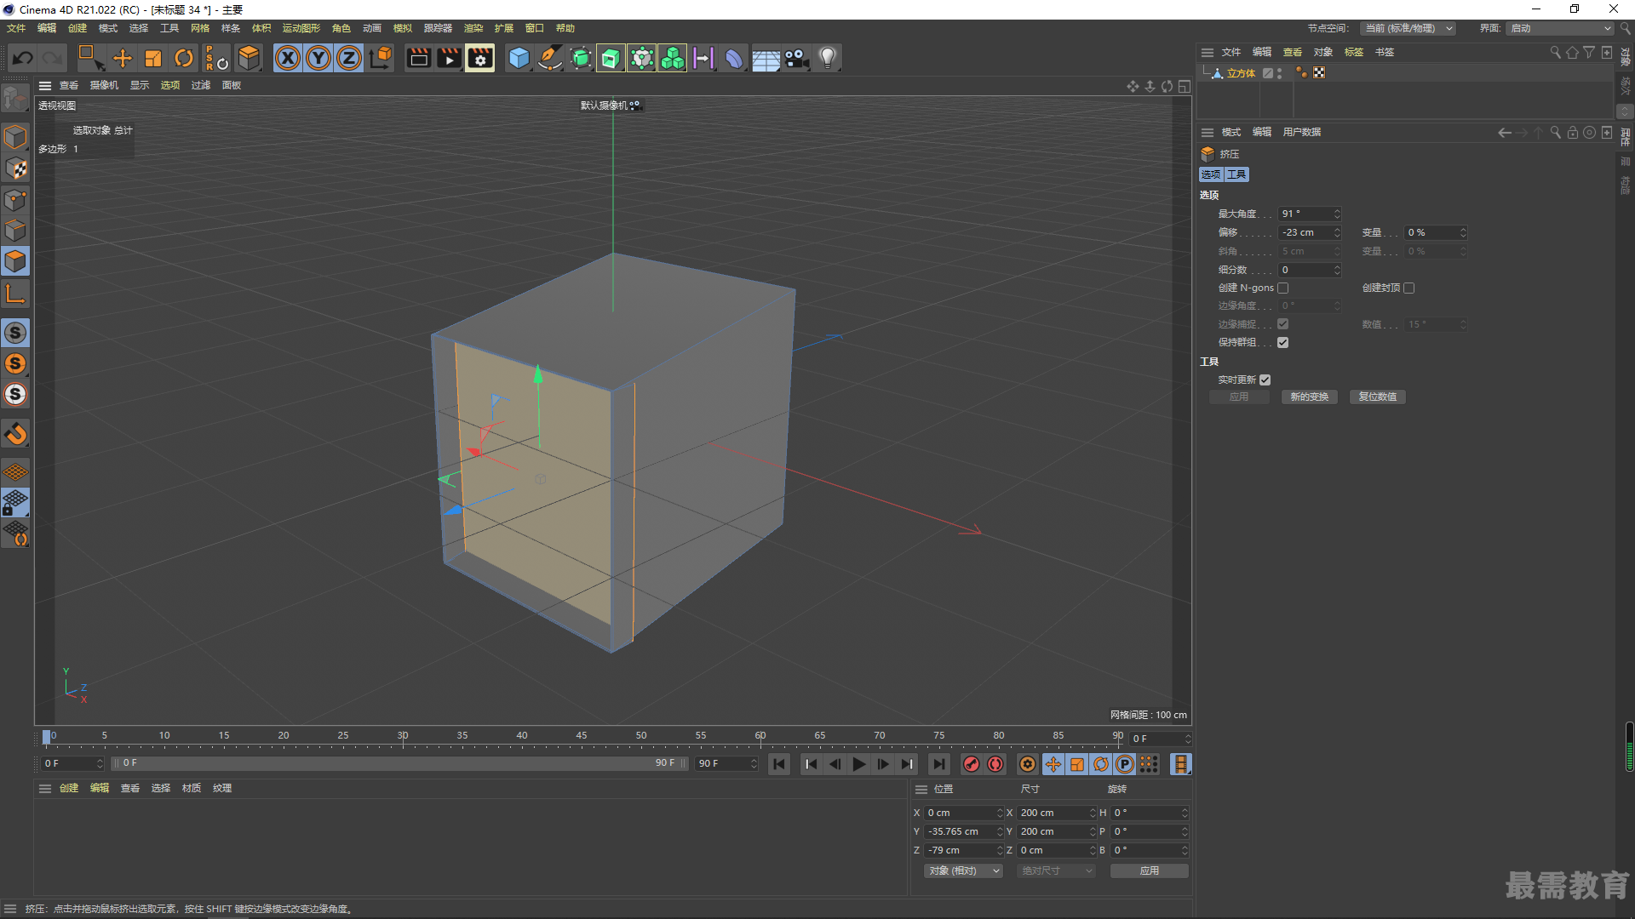Open 绝对尺寸 size mode dropdown

1056,870
